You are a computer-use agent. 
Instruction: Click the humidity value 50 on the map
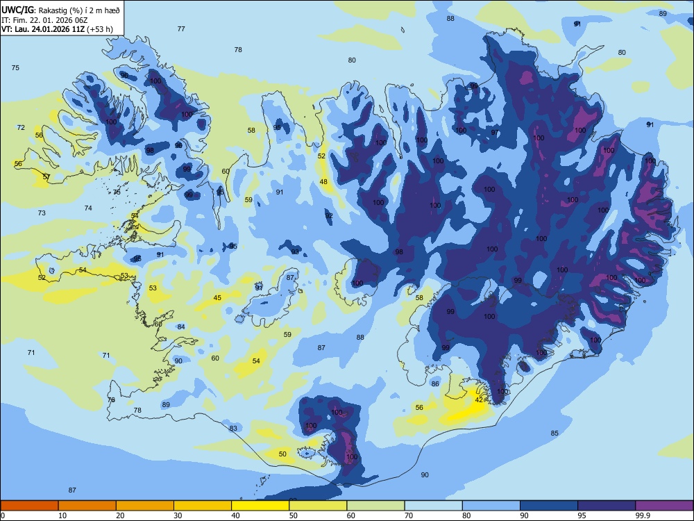(282, 454)
